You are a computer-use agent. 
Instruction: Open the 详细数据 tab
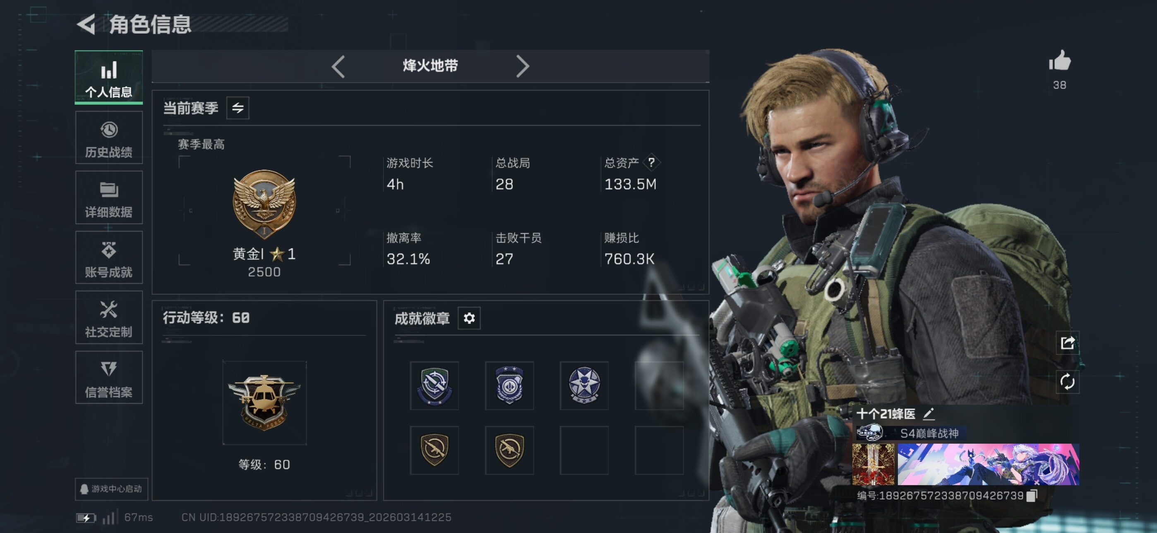coord(109,197)
